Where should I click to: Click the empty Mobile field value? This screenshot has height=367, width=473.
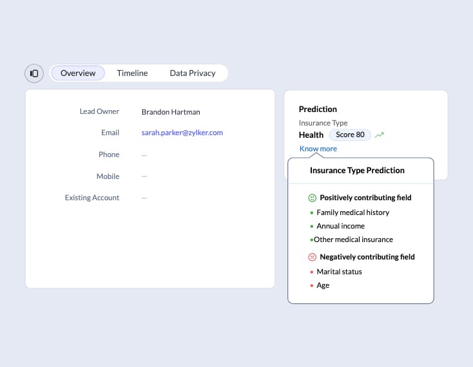coord(144,176)
